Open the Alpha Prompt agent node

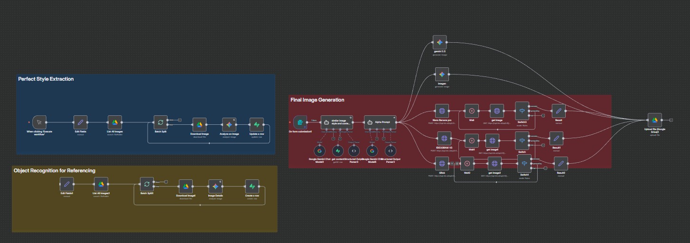pos(380,122)
